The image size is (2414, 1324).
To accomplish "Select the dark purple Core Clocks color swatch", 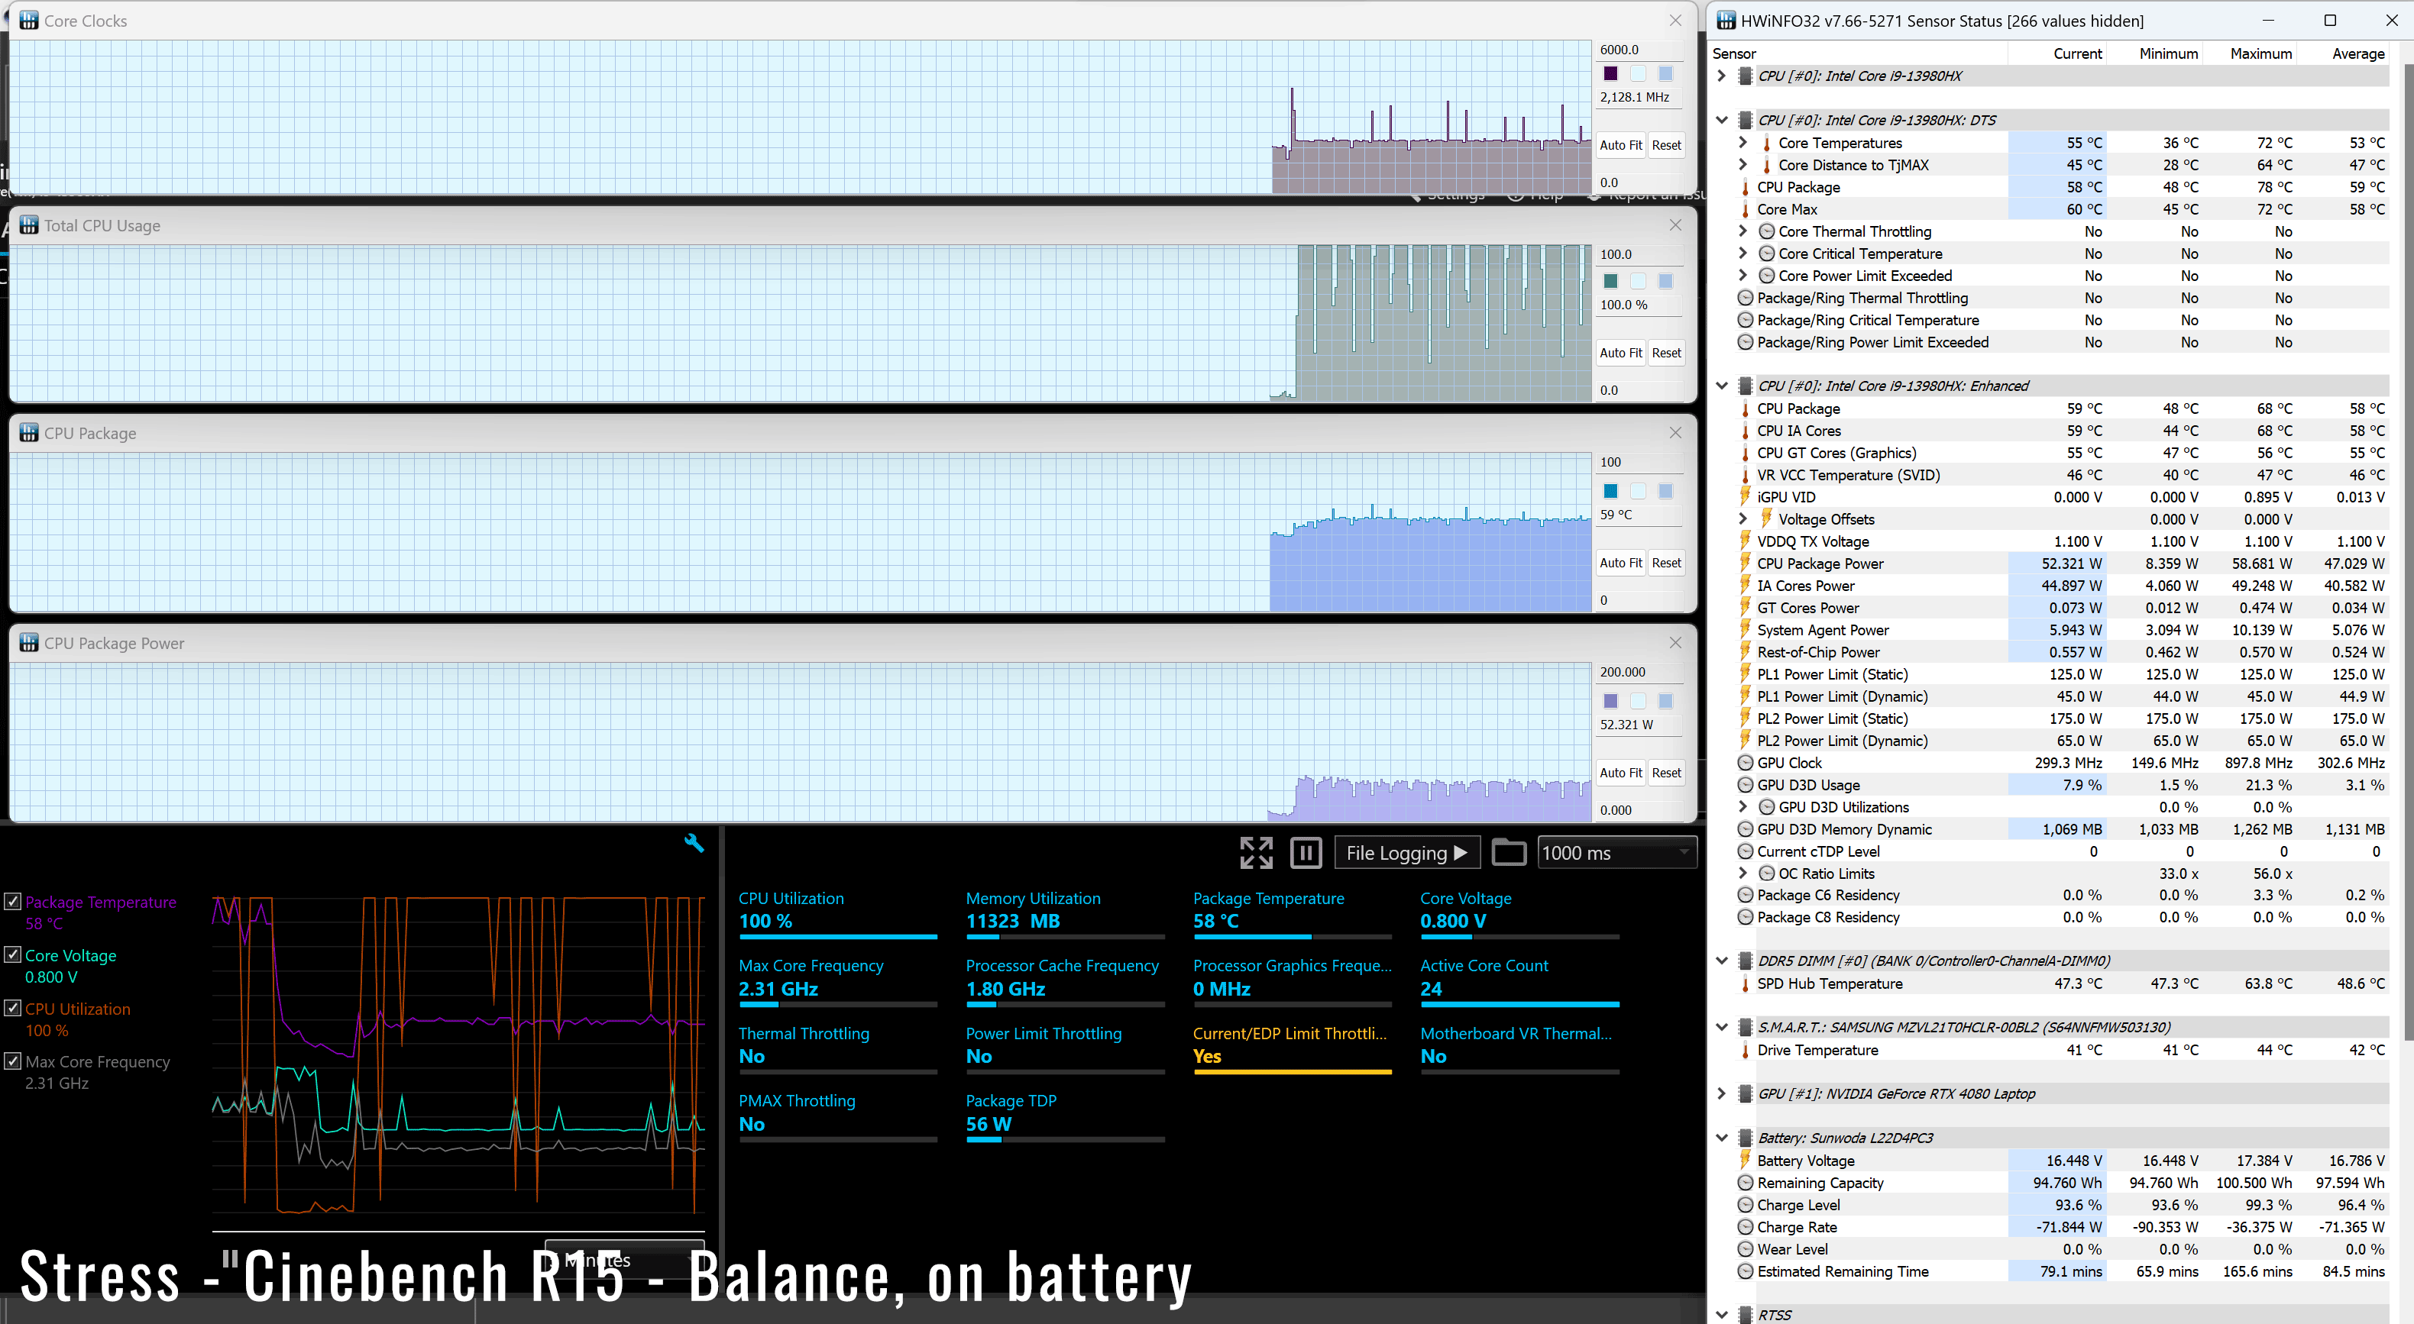I will pos(1610,74).
